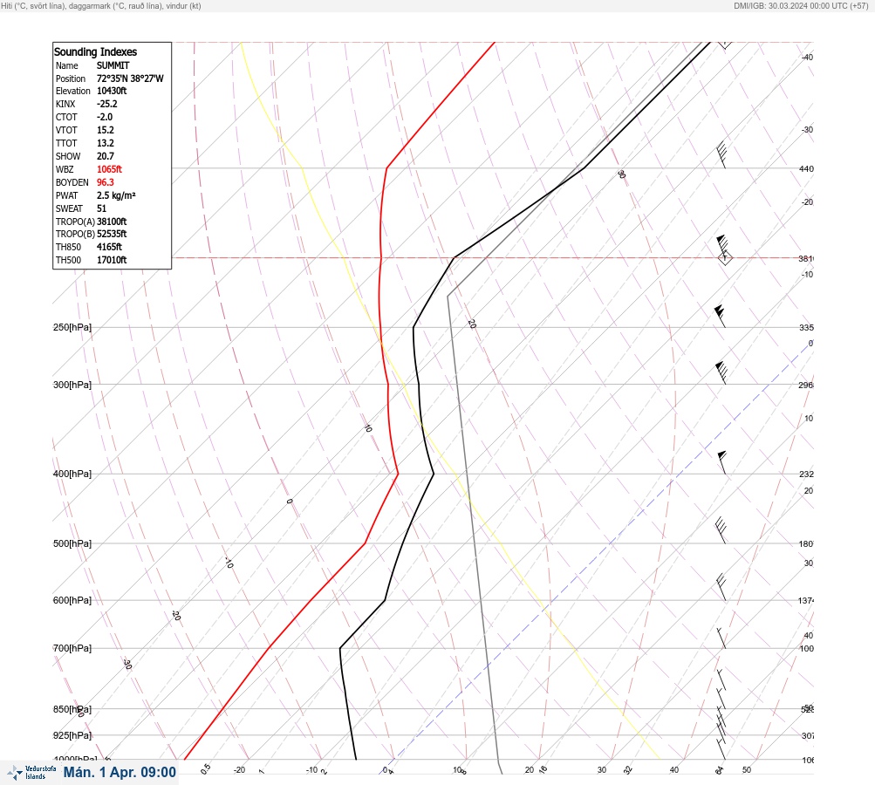Click the wind barb at 250 hPa level
The image size is (875, 785).
[721, 317]
